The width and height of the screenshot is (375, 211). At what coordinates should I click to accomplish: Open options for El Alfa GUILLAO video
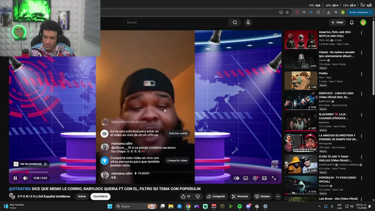(x=362, y=157)
